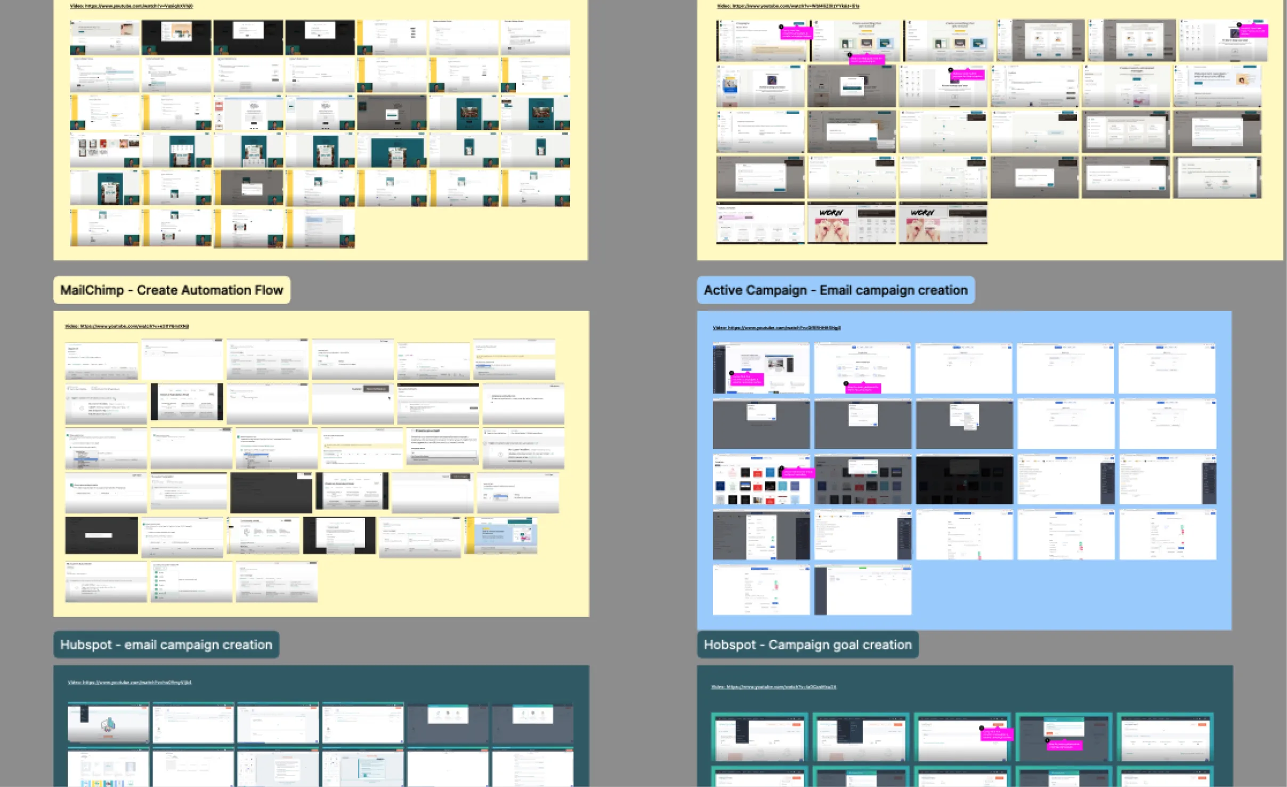Select the "Hubspot - email campaign creation" section title
Image resolution: width=1287 pixels, height=787 pixels.
166,644
